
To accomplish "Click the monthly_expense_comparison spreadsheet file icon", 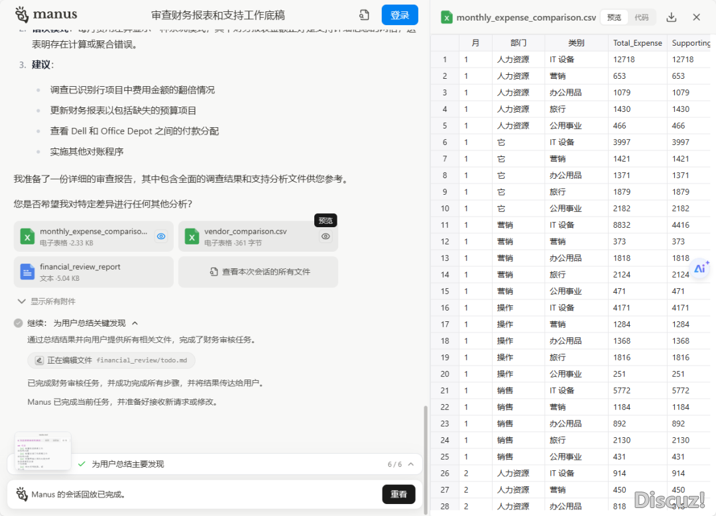I will [27, 236].
